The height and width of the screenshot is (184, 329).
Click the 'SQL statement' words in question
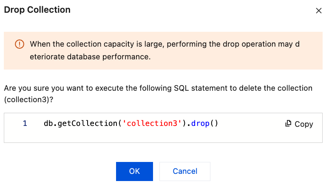[200, 88]
